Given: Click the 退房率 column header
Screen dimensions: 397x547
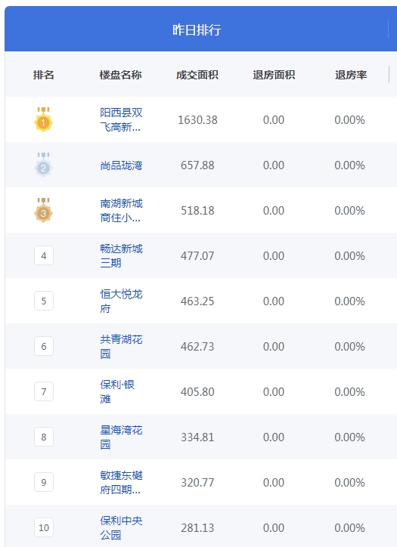Looking at the screenshot, I should (351, 75).
